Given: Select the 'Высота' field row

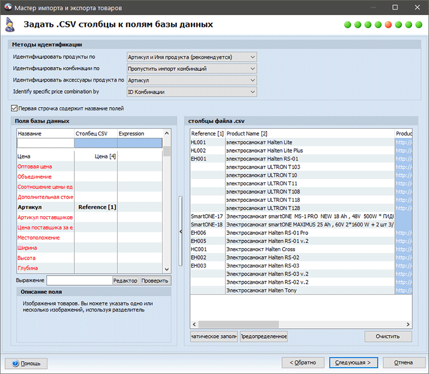Looking at the screenshot, I should 89,258.
